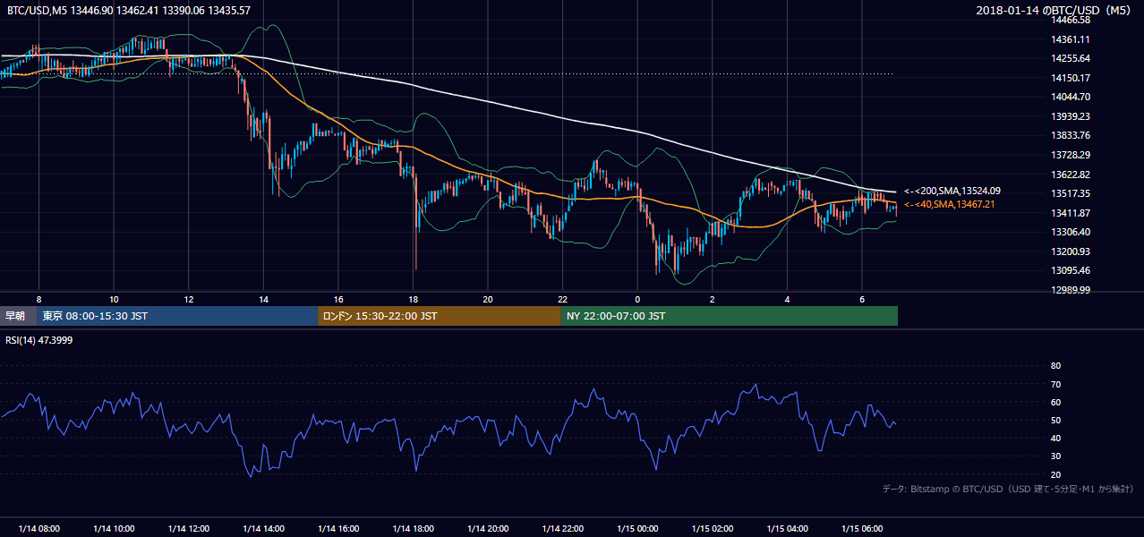The width and height of the screenshot is (1144, 537).
Task: Click the 1/14 16:00 time label
Action: coord(337,528)
